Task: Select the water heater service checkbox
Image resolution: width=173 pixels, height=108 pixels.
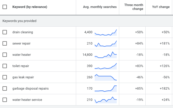Action: [x=5, y=100]
